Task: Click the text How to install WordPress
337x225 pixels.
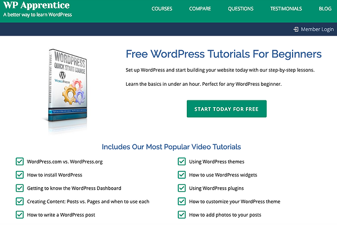Action: coord(55,175)
